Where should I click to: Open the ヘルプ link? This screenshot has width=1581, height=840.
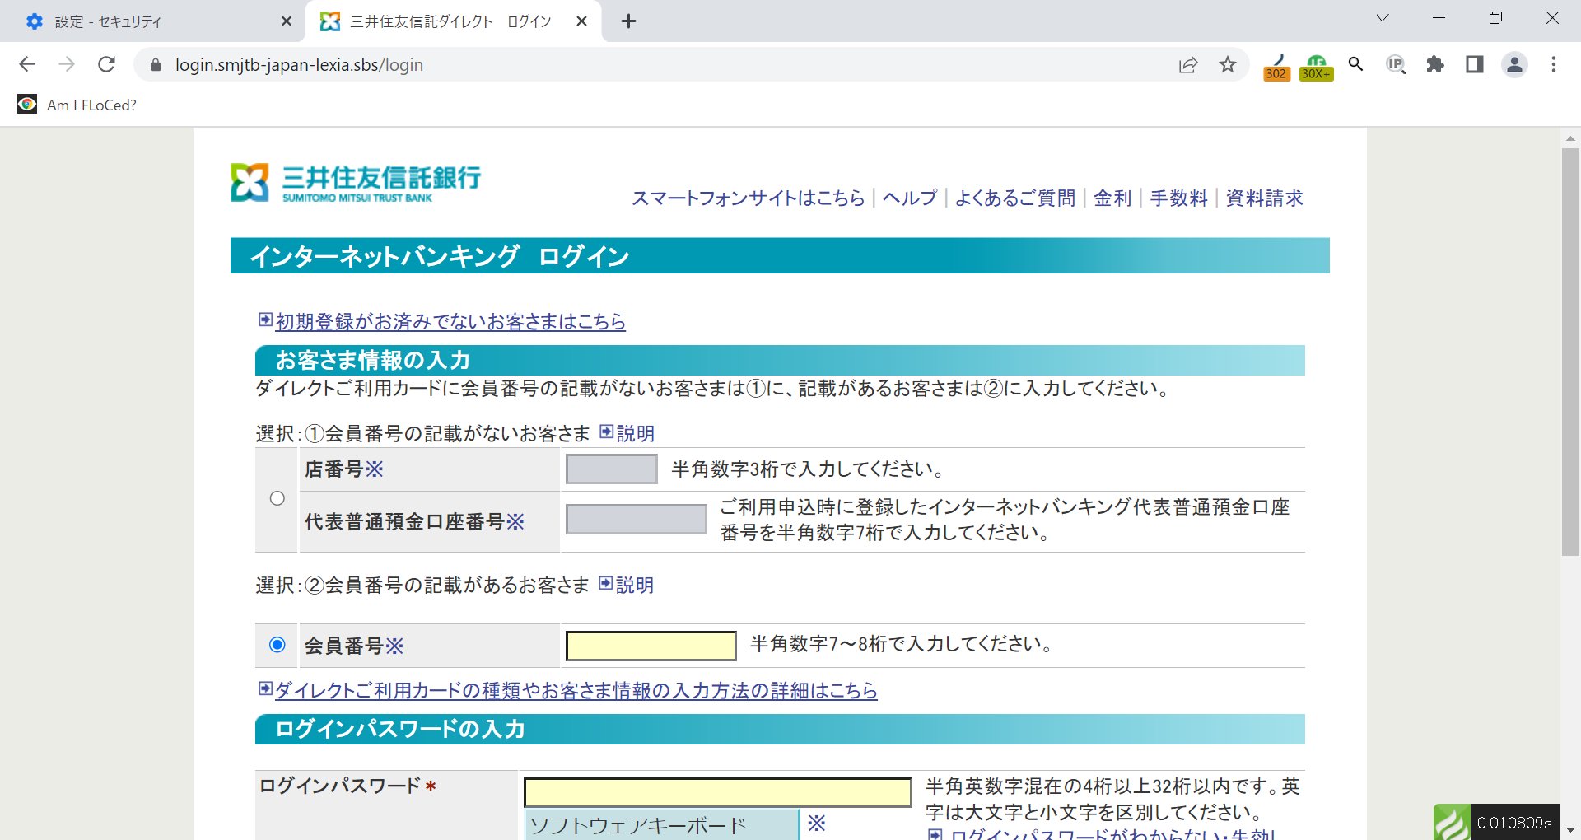pos(910,198)
